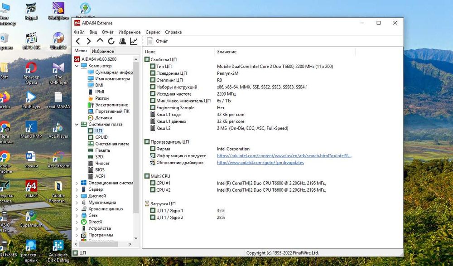This screenshot has height=266, width=453.
Task: Expand the DirectX tree node
Action: pos(77,222)
